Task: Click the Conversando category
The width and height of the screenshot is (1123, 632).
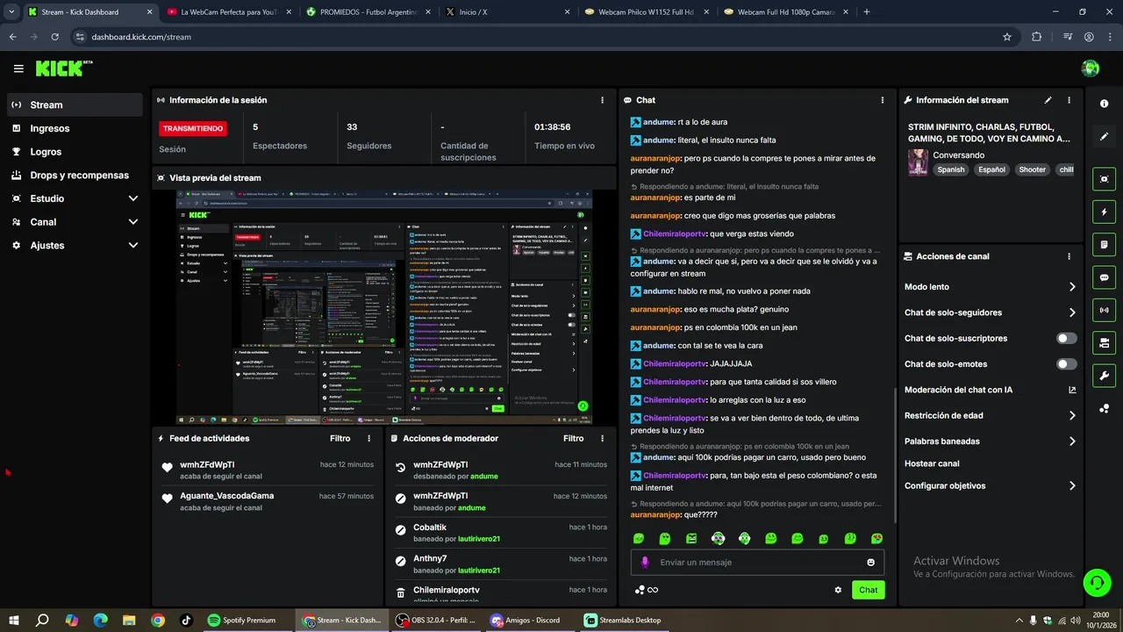Action: (x=958, y=155)
